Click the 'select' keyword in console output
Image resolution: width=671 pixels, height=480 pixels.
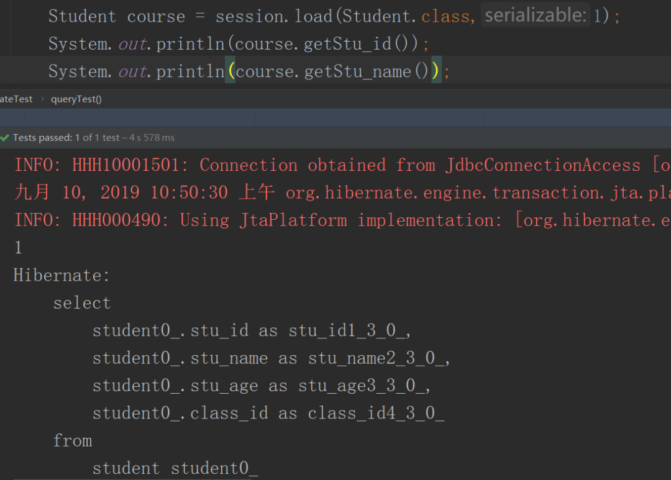(x=82, y=303)
